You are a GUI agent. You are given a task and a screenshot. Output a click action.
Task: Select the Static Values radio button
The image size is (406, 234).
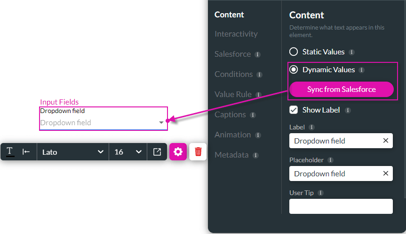click(x=294, y=52)
